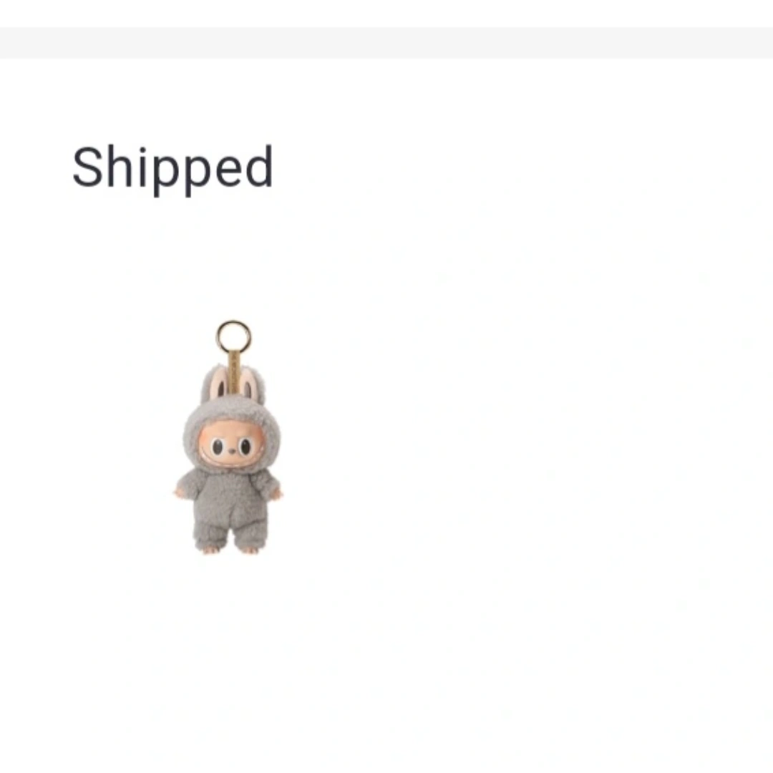Click the end of the word Shipped
The height and width of the screenshot is (773, 773).
(259, 166)
